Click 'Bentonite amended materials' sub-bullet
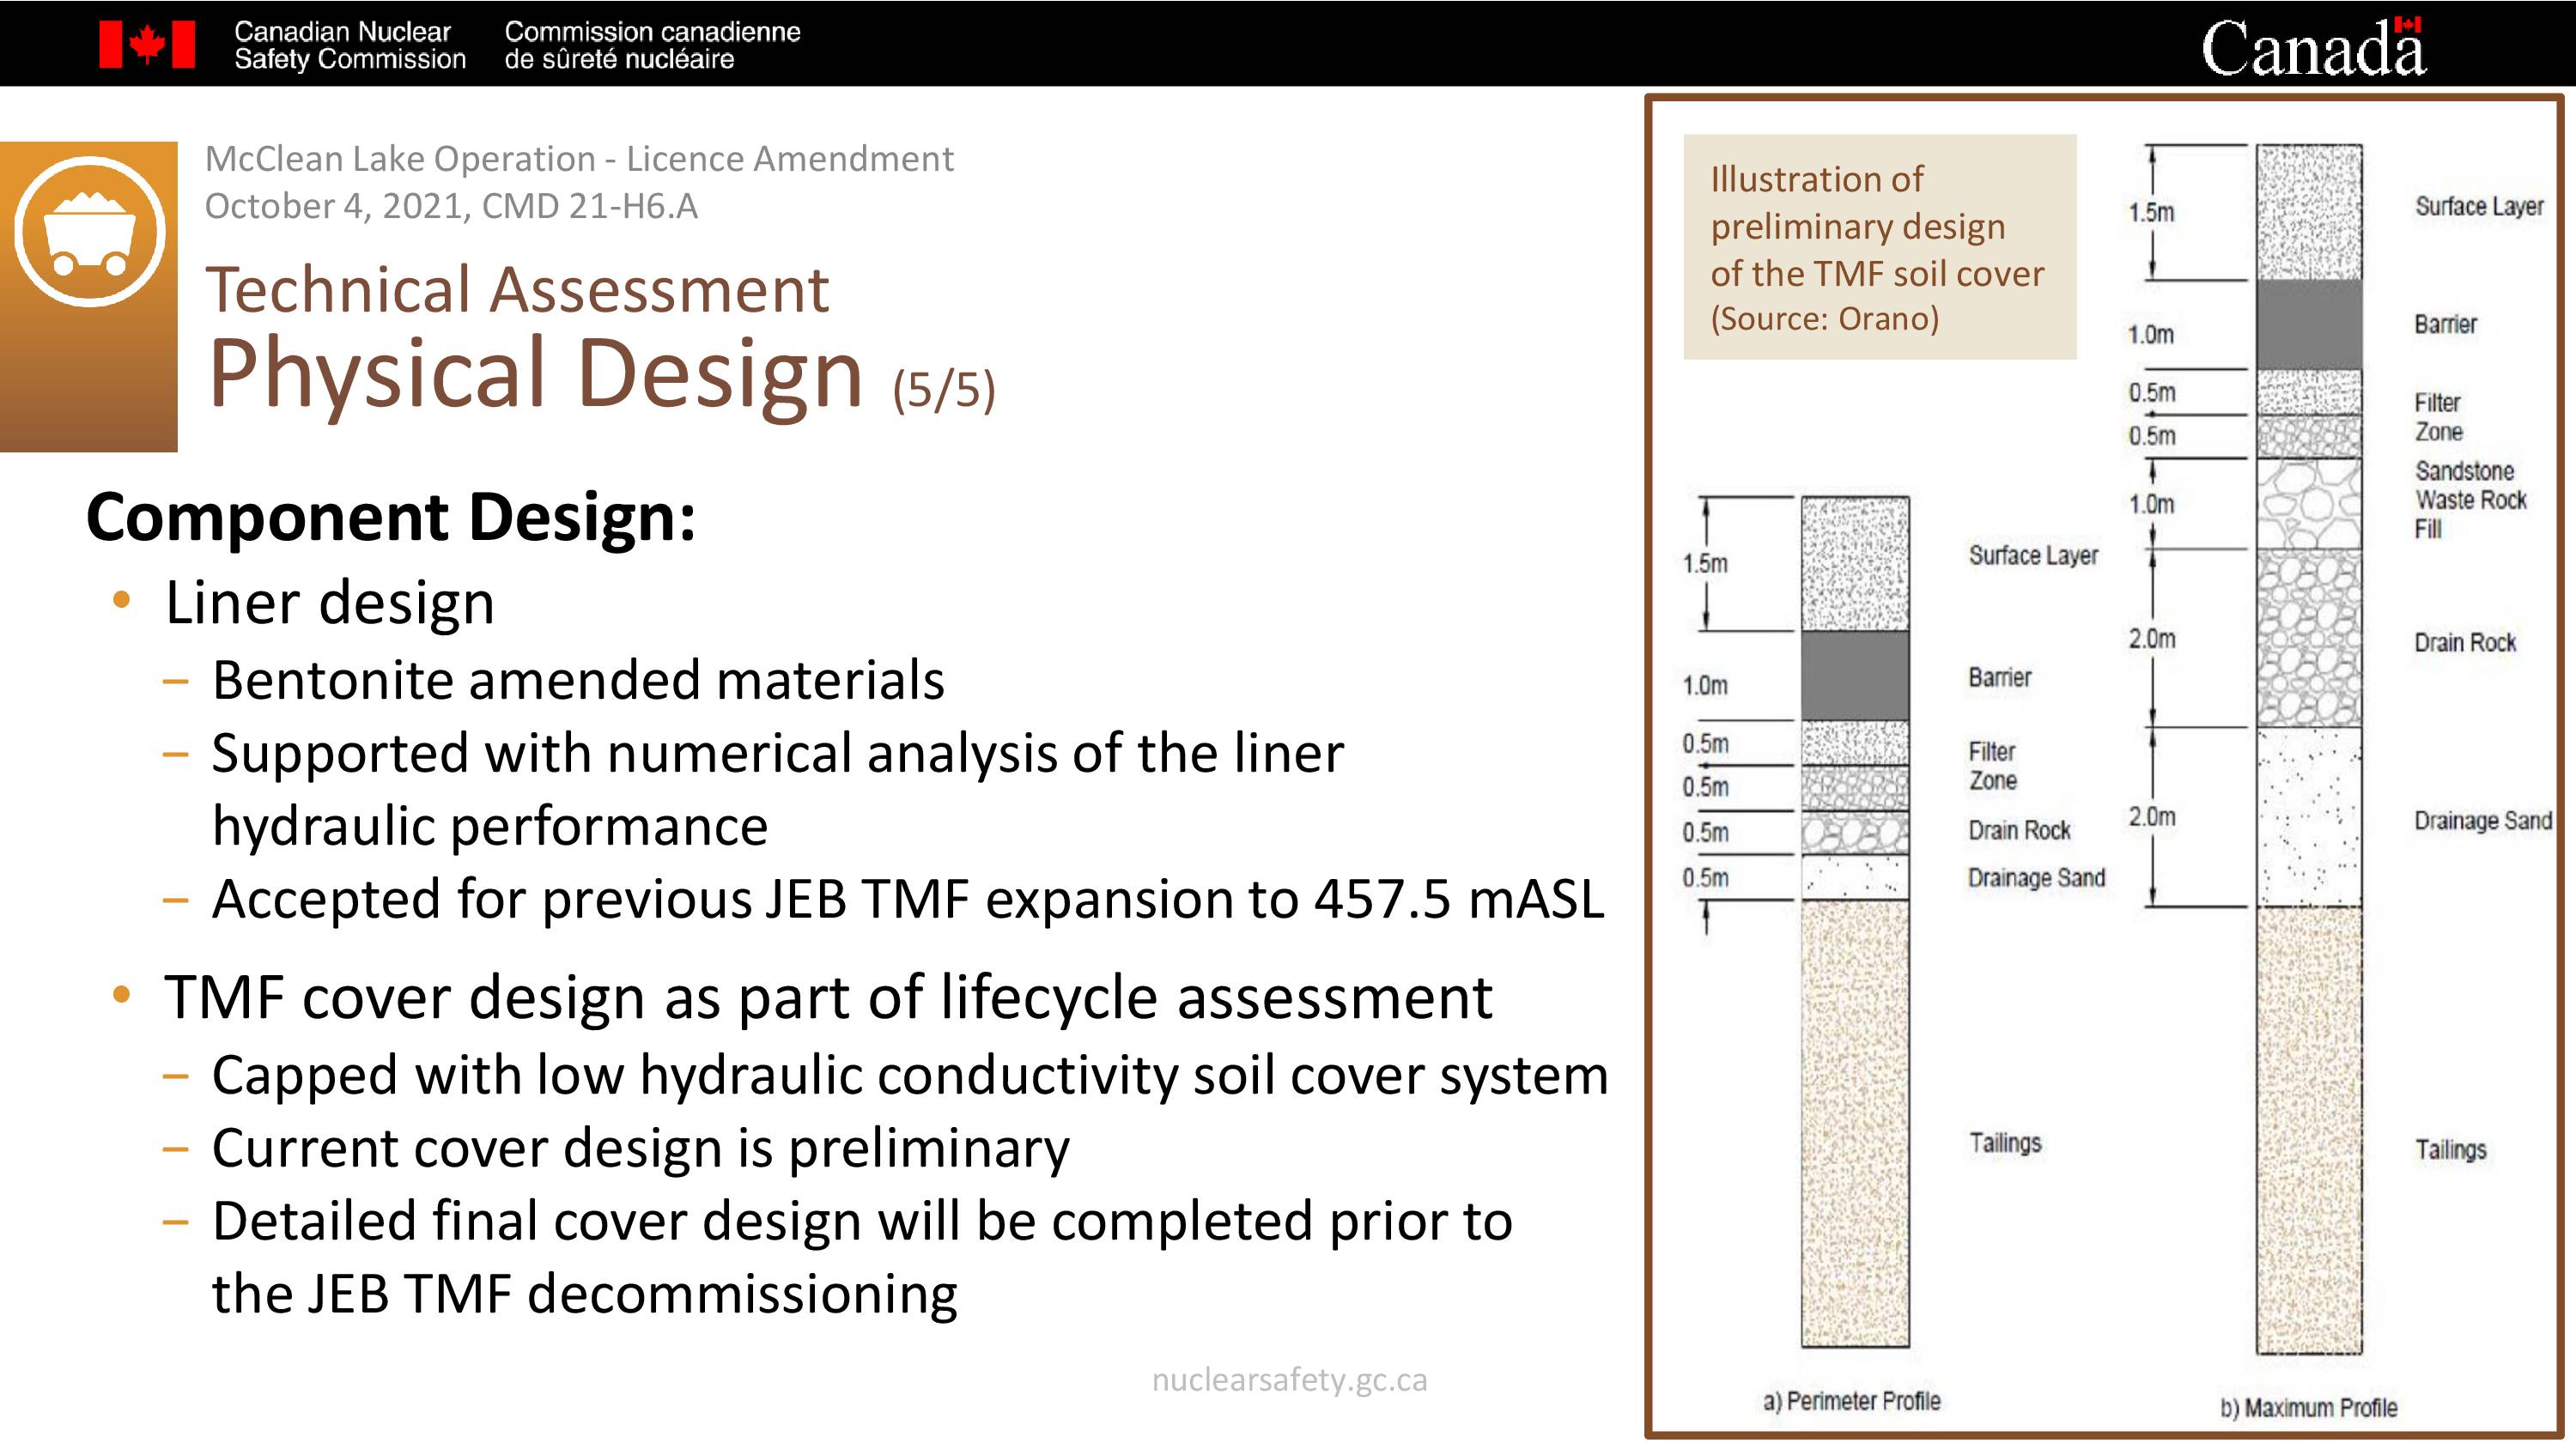2576x1449 pixels. [x=578, y=680]
